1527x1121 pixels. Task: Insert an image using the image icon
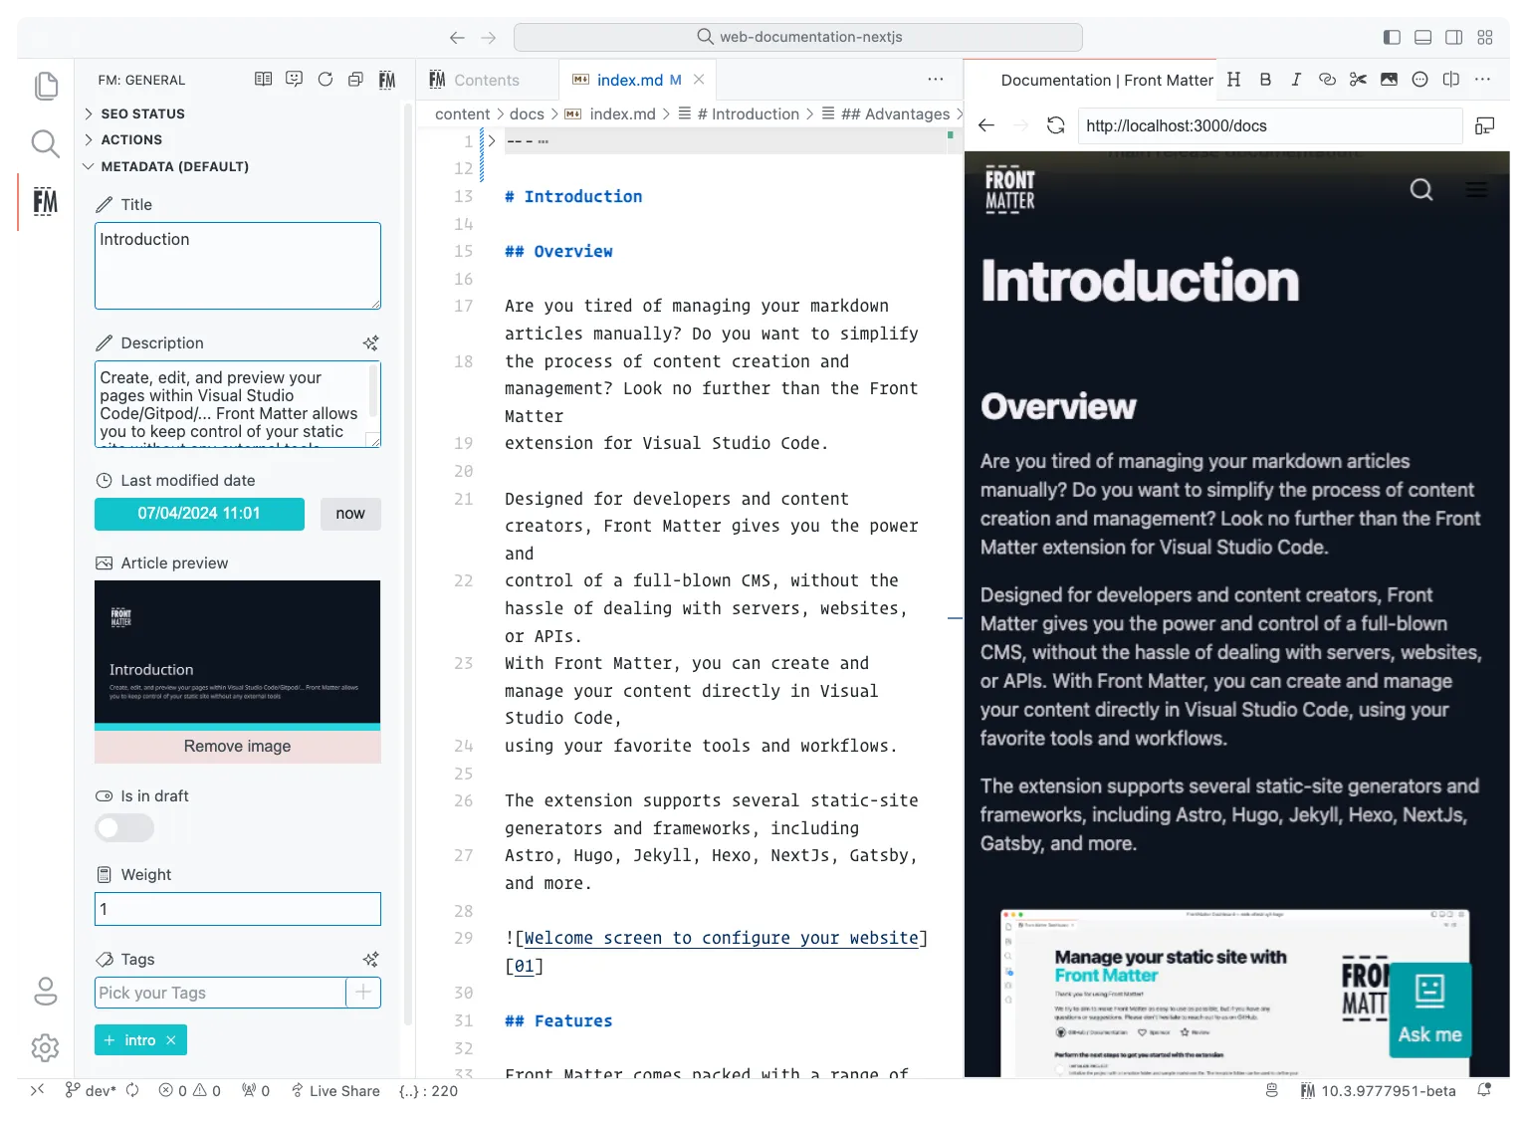pos(1389,79)
